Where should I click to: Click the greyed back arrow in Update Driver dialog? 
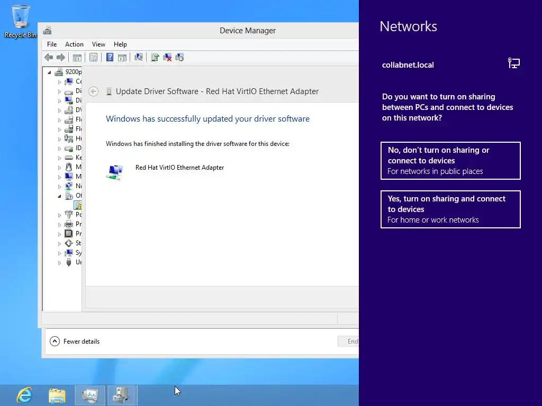(93, 91)
